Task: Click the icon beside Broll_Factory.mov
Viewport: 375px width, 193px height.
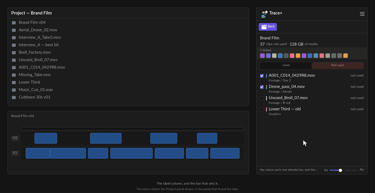Action: 14,53
